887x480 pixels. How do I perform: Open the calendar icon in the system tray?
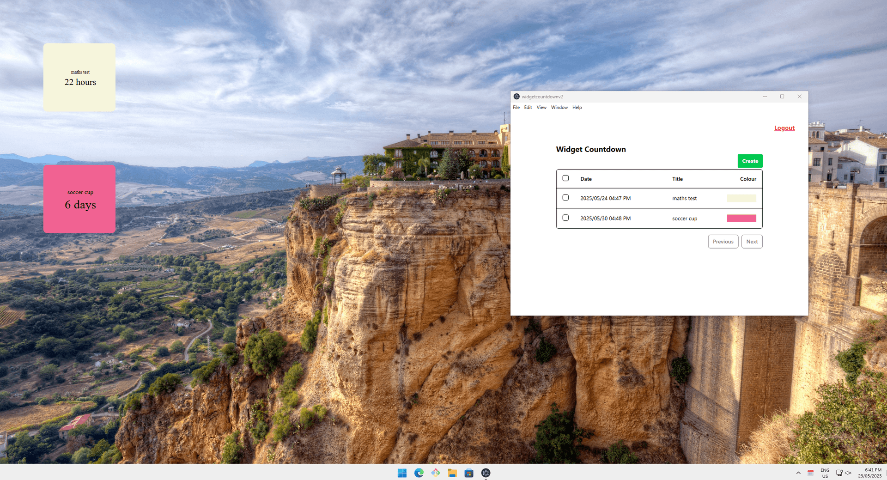click(810, 473)
